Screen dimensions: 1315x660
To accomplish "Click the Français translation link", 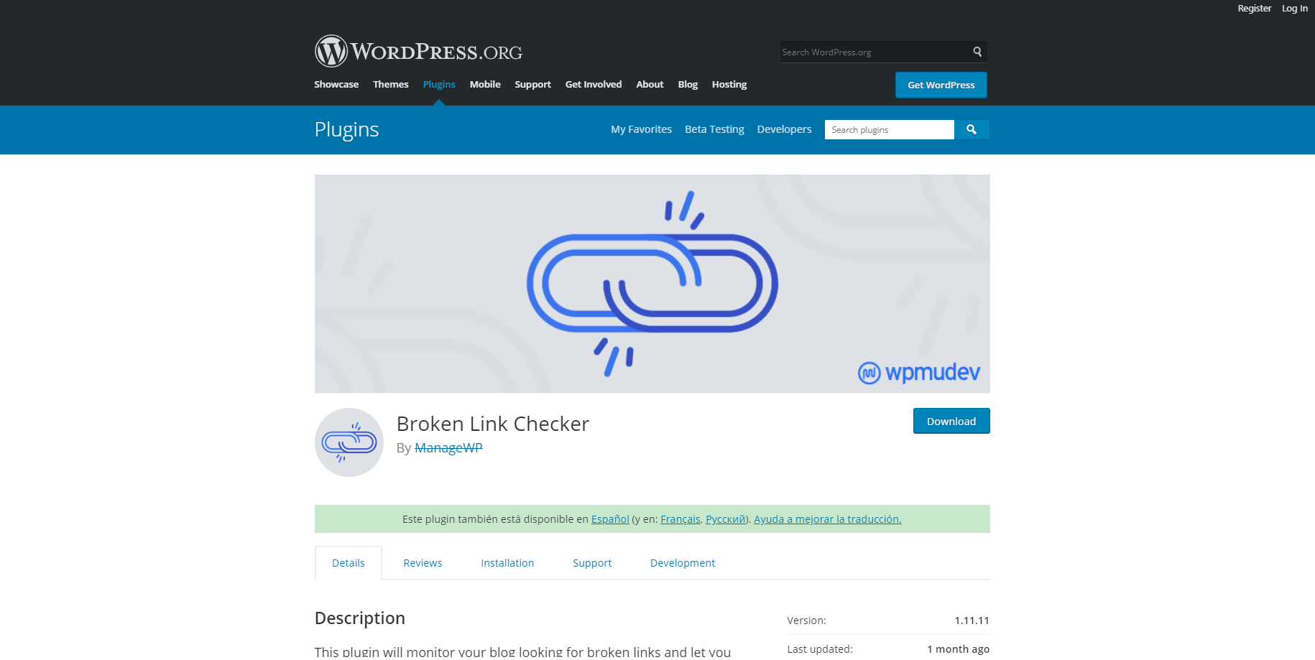I will click(680, 519).
